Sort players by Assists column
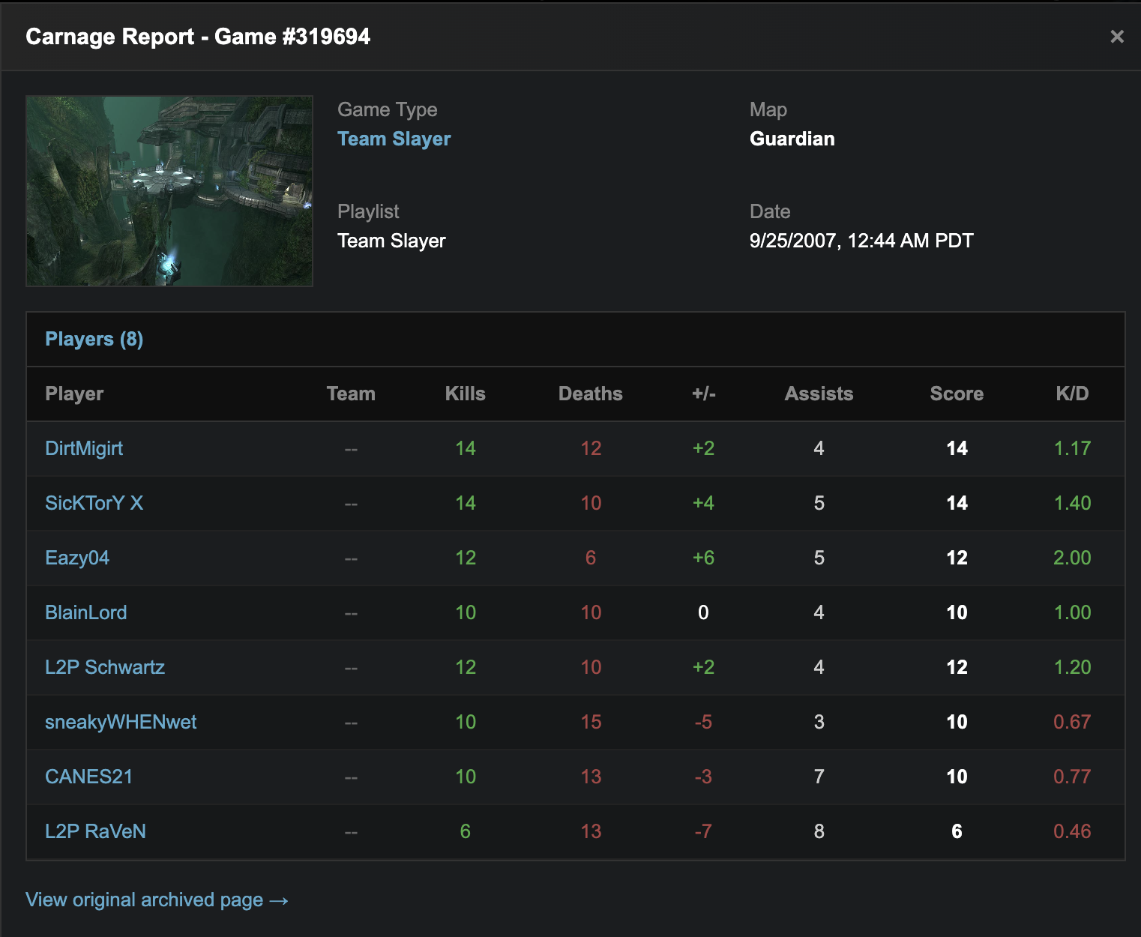Image resolution: width=1141 pixels, height=937 pixels. 819,394
